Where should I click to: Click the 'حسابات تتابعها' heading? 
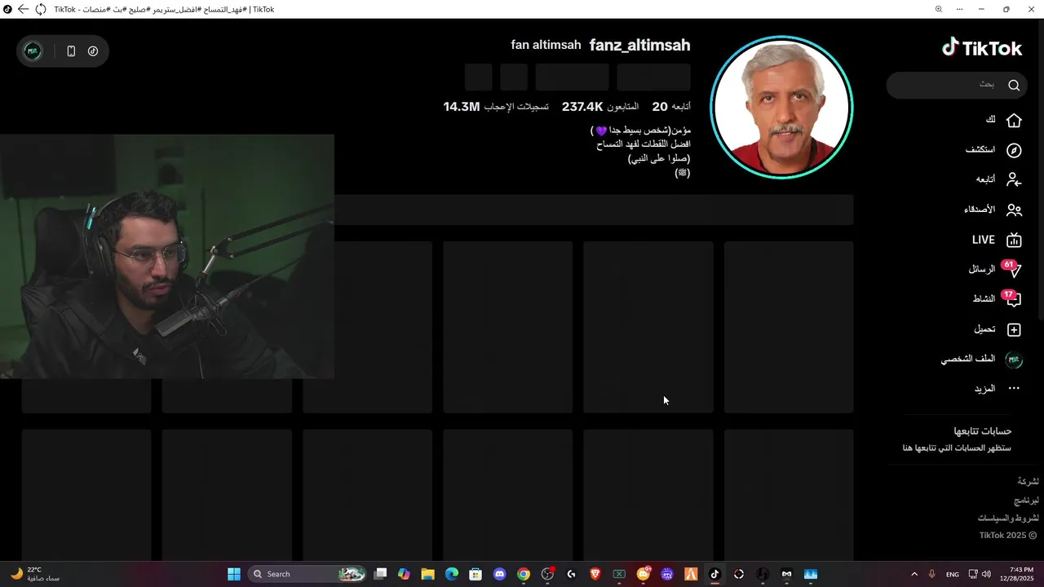983,430
